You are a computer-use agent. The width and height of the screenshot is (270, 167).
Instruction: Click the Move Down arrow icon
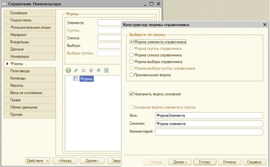pos(99,71)
